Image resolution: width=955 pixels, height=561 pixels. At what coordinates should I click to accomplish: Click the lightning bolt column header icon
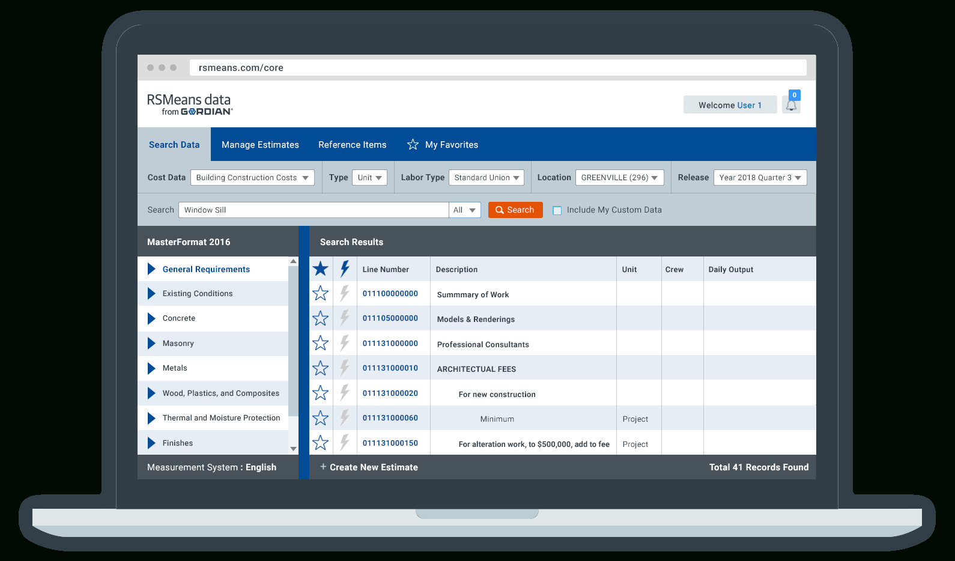(x=345, y=269)
